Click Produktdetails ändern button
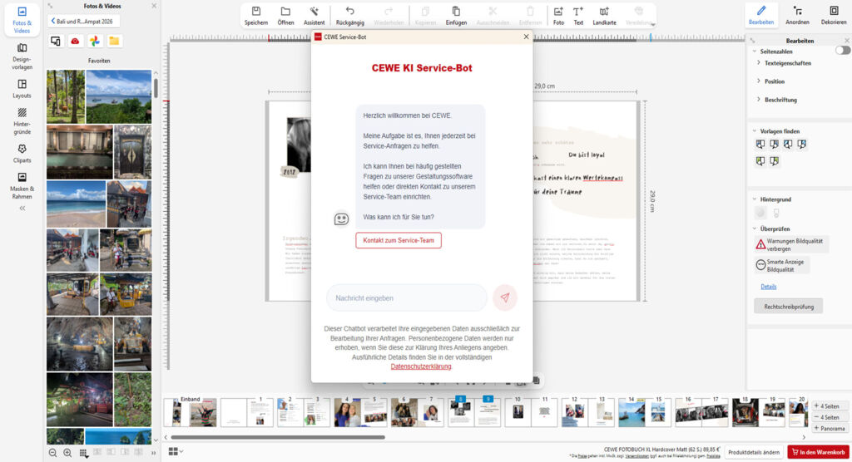The image size is (852, 462). pos(754,452)
